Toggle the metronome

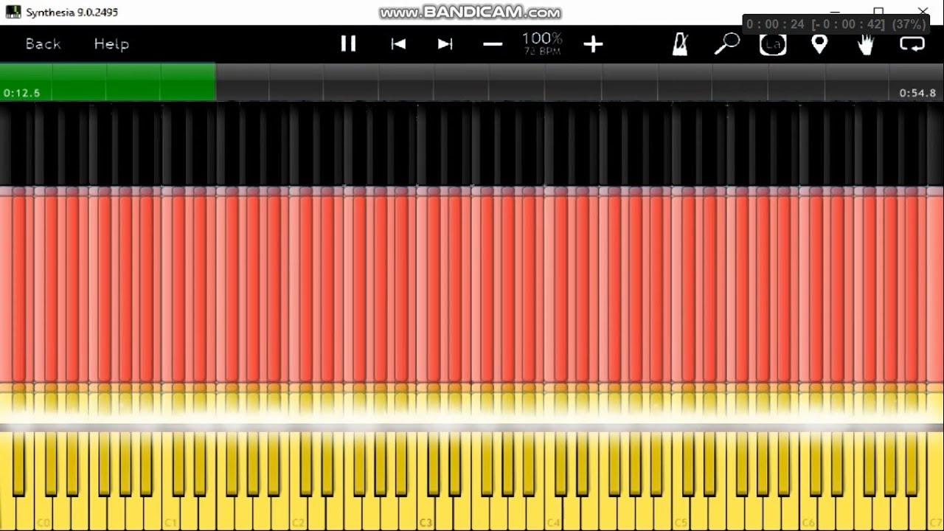pyautogui.click(x=680, y=44)
